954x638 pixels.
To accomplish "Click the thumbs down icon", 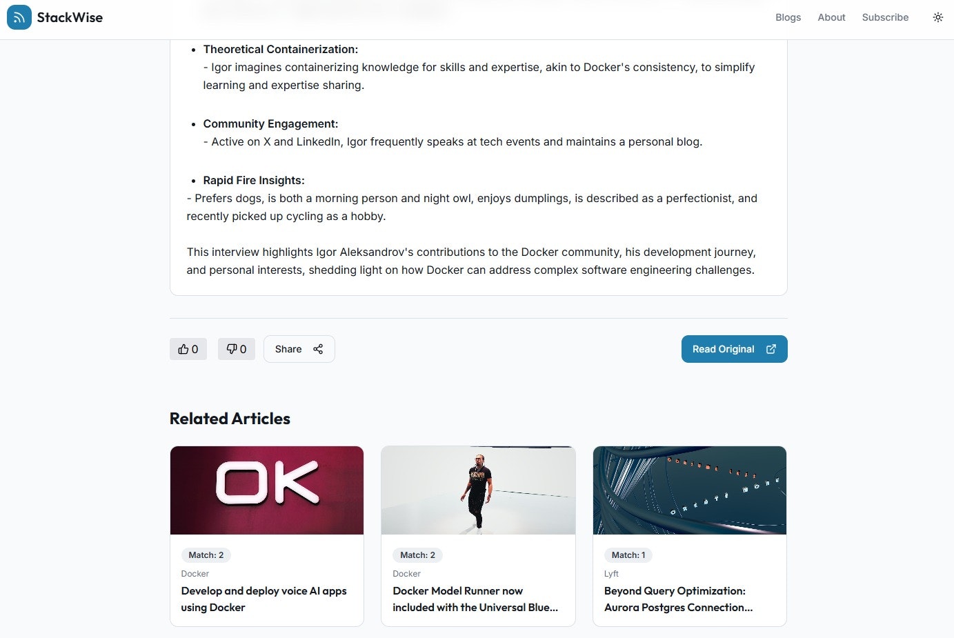I will click(x=231, y=349).
